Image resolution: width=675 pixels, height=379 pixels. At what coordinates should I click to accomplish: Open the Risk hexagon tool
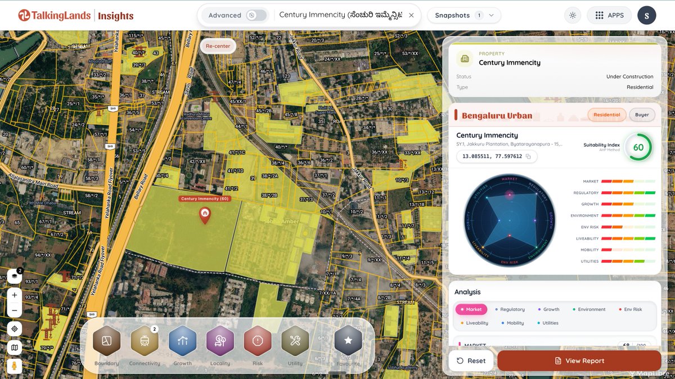(258, 341)
